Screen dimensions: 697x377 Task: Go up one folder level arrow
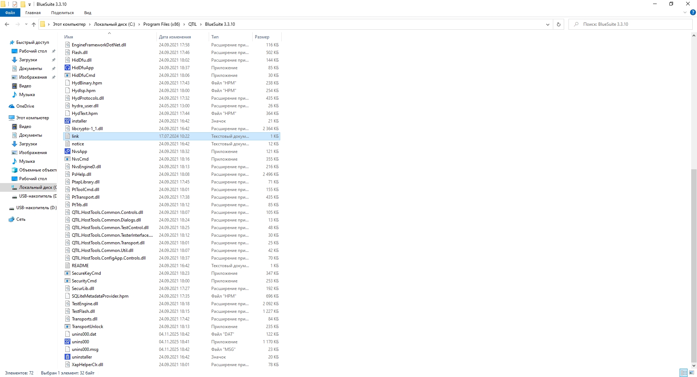(x=34, y=24)
